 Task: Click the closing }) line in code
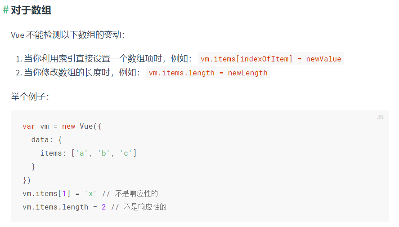[27, 180]
